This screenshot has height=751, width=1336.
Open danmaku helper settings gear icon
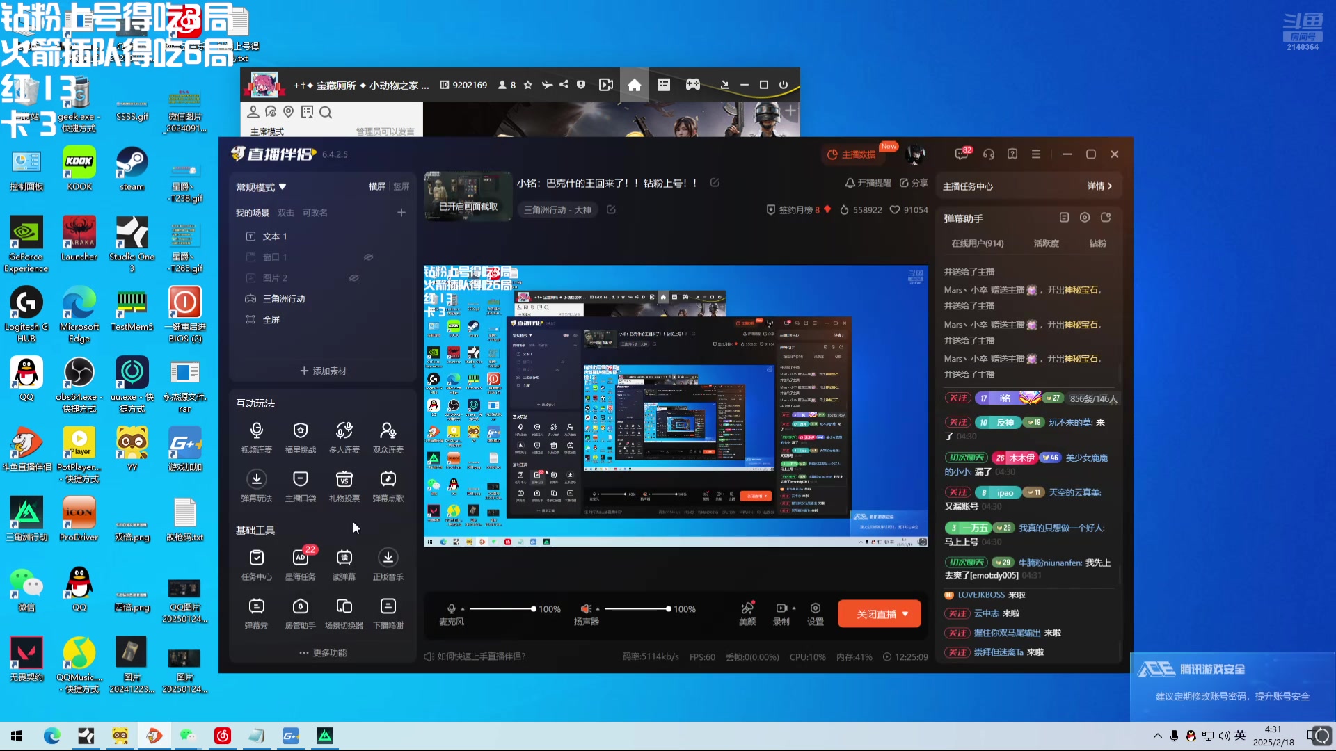point(1085,218)
